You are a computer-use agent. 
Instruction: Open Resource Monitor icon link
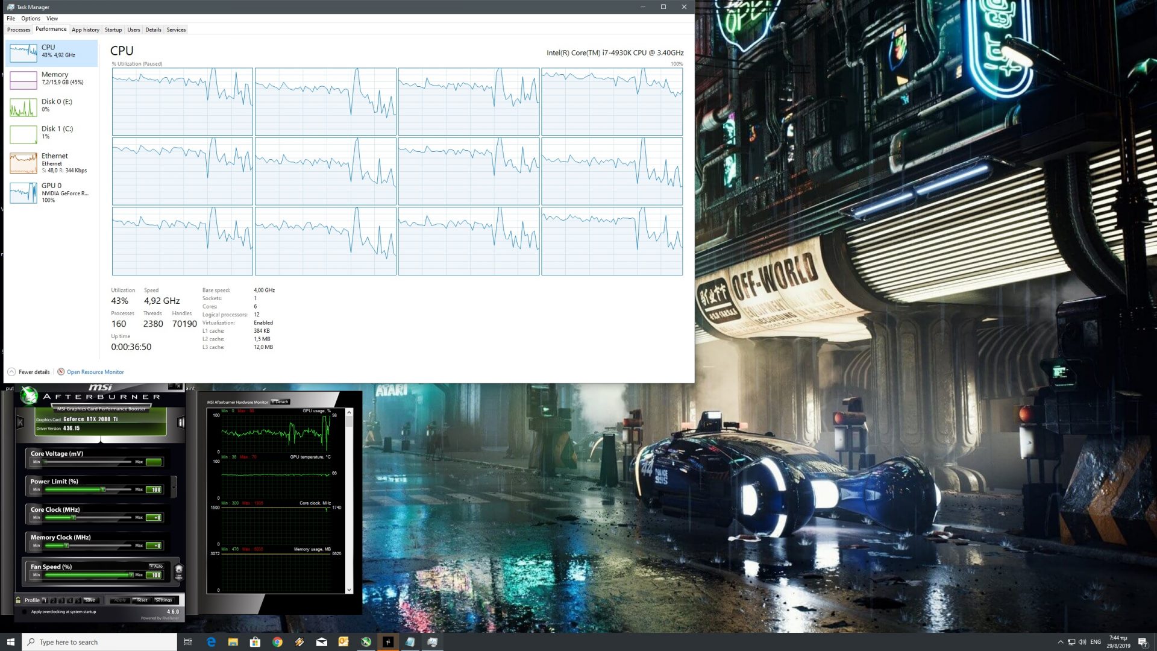coord(61,372)
